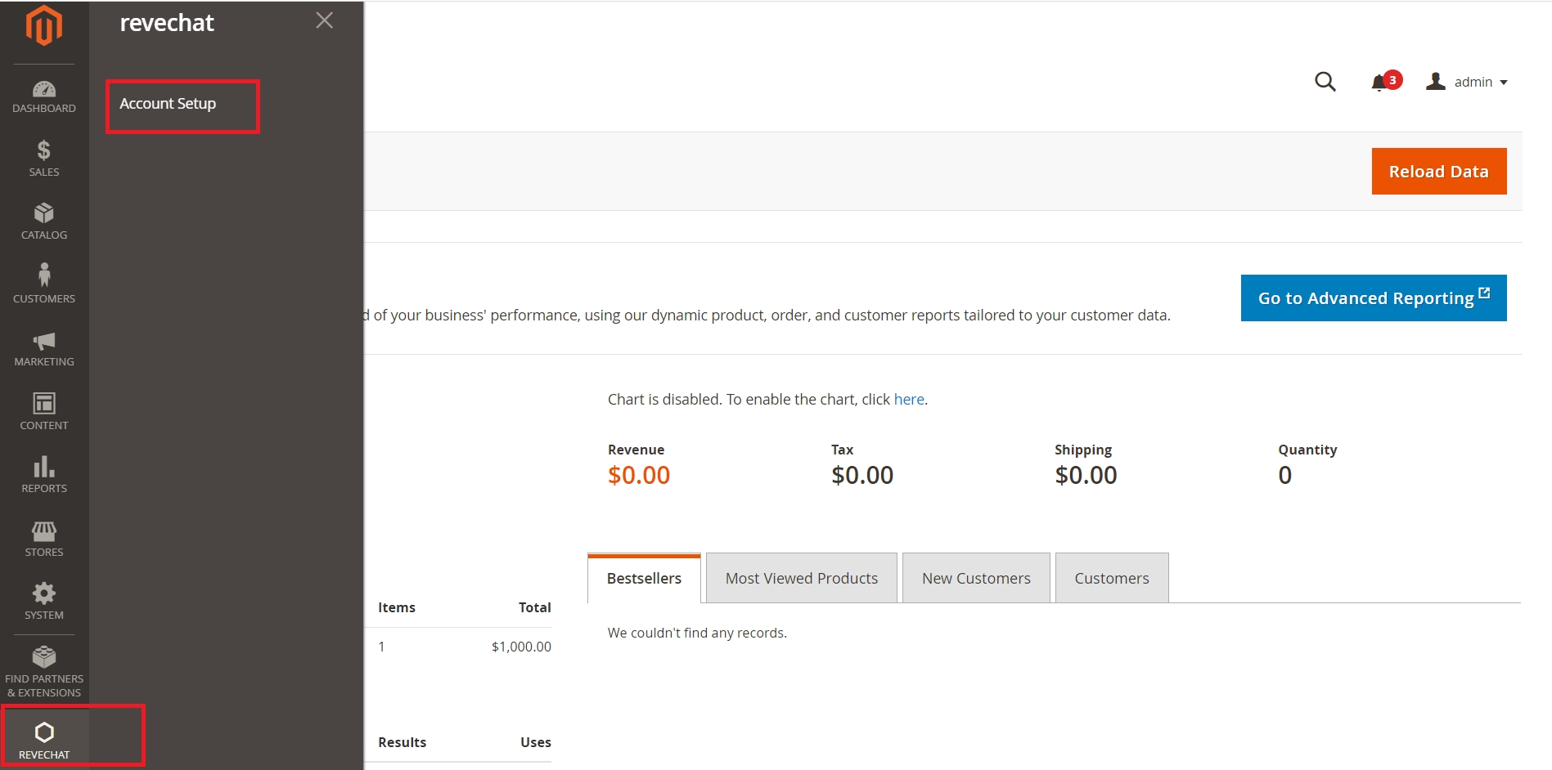
Task: Click the 'here' link to enable chart
Action: click(x=908, y=399)
